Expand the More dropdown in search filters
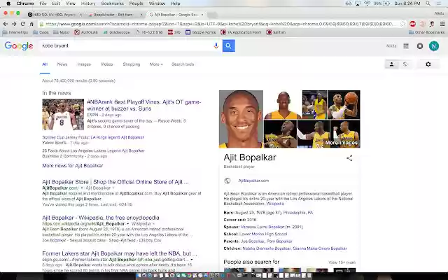448x280 pixels. pos(156,64)
